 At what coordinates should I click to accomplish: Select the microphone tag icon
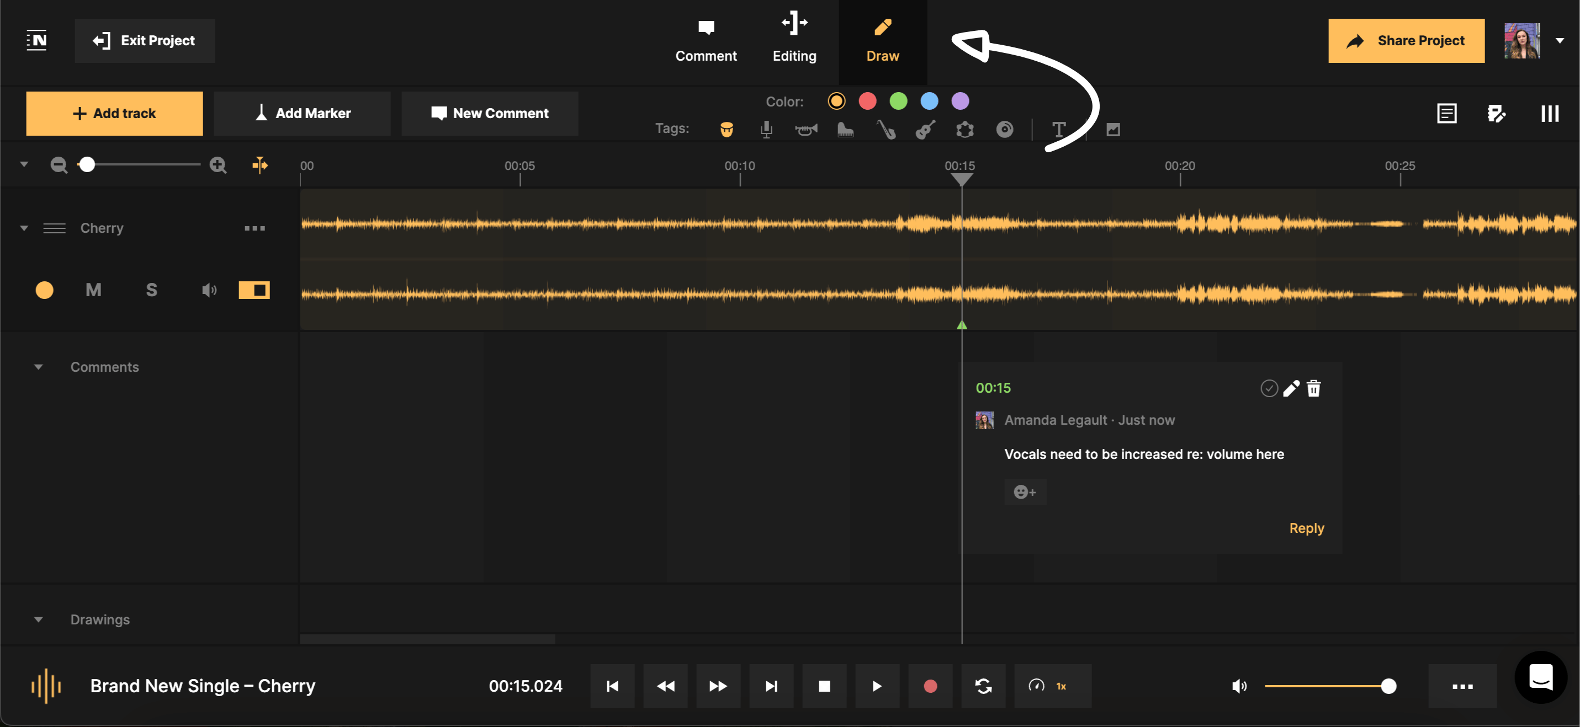click(x=766, y=129)
